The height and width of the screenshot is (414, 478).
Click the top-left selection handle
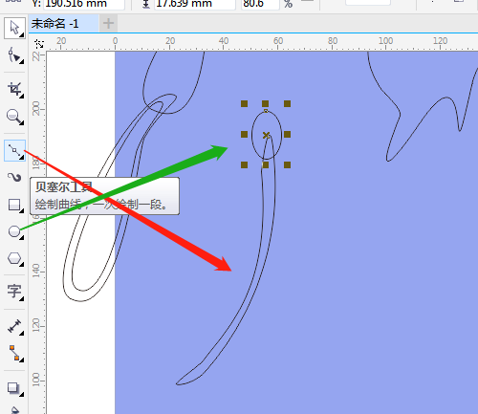coord(244,103)
